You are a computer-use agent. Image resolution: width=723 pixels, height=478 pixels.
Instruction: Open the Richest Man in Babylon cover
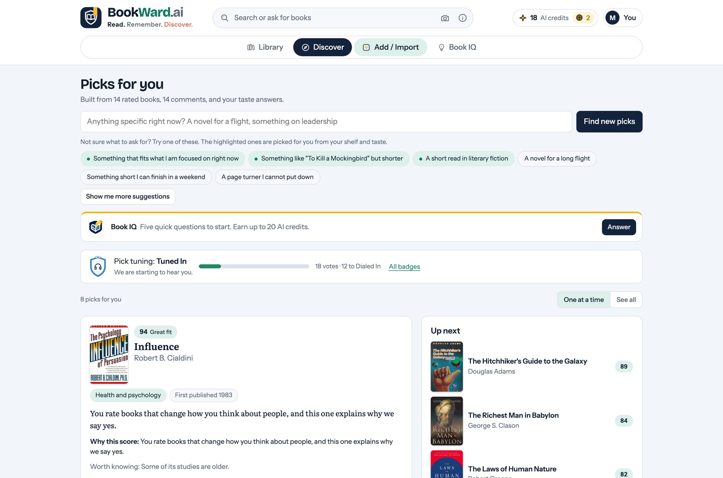[x=447, y=421]
